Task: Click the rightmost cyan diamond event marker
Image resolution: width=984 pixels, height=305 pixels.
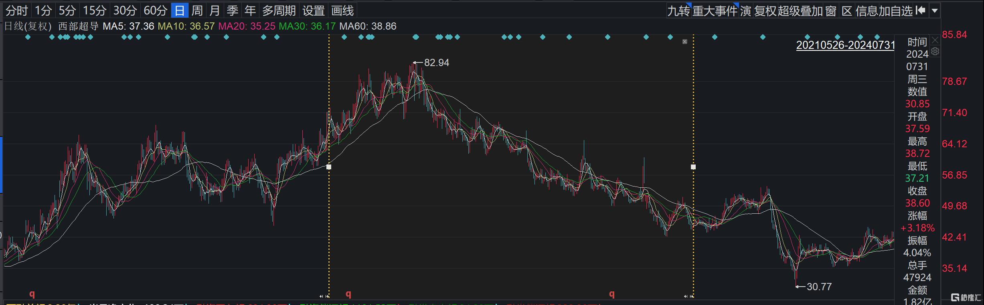Action: tap(877, 37)
